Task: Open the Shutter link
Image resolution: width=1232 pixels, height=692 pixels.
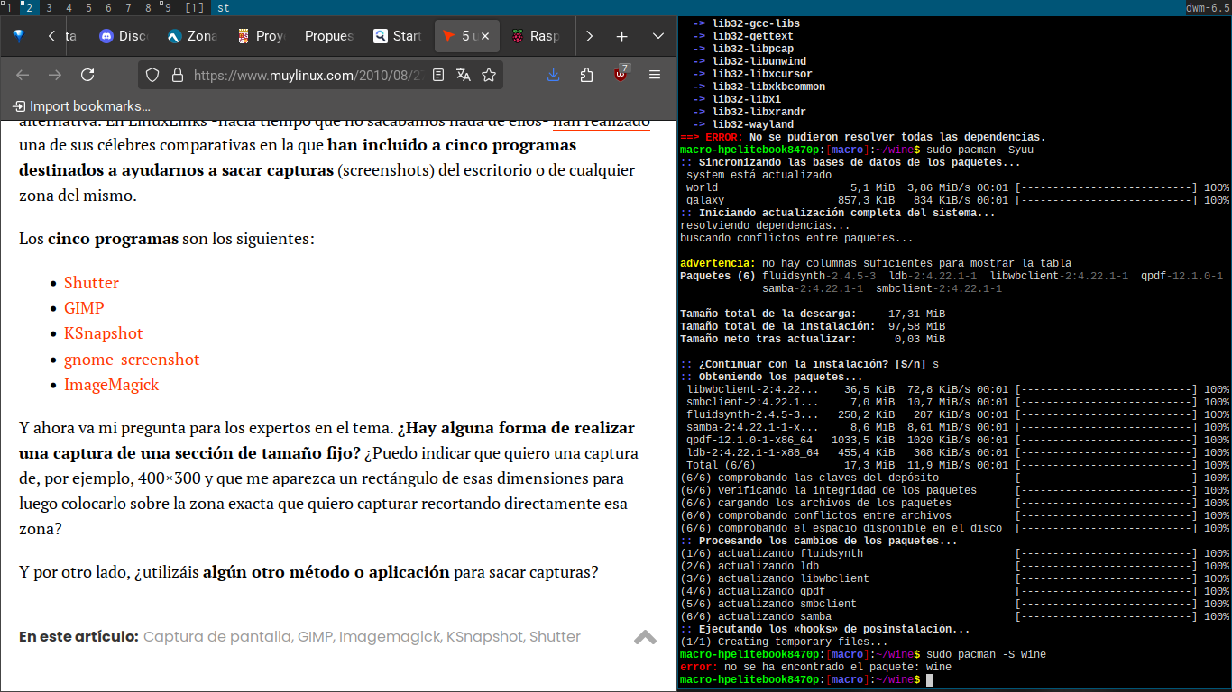Action: click(x=91, y=283)
